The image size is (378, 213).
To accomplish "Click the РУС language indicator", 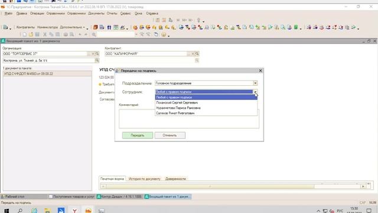I will (x=340, y=211).
